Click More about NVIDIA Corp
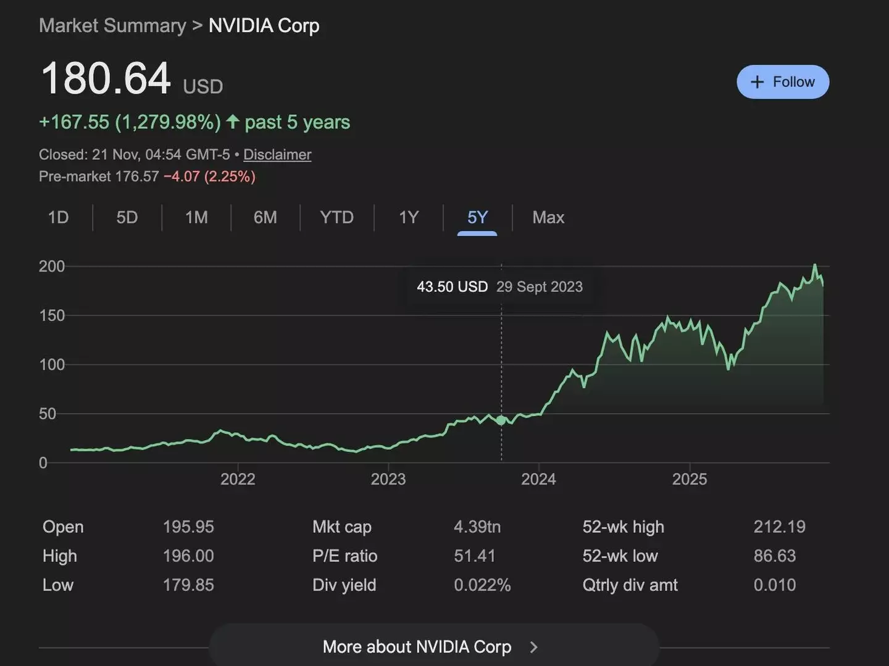This screenshot has width=889, height=666. coord(417,647)
